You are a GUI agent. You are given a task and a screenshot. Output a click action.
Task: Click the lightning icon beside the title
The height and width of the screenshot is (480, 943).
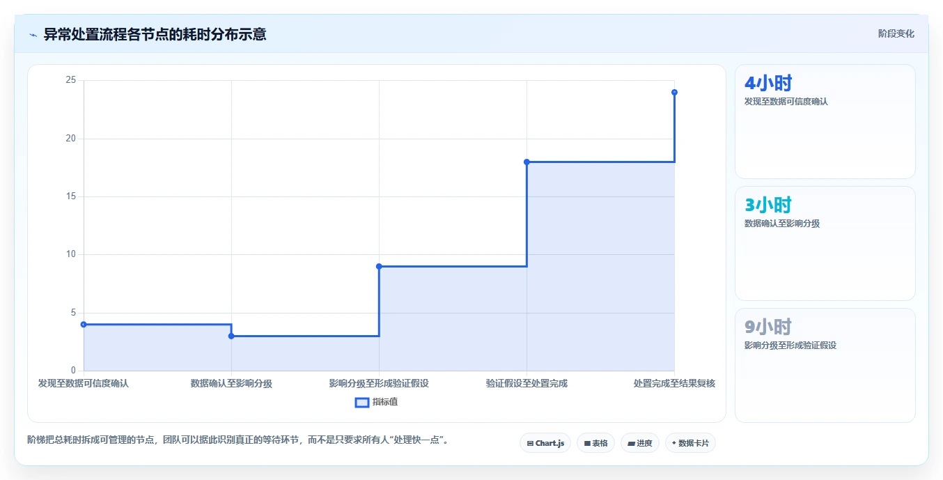[x=33, y=35]
